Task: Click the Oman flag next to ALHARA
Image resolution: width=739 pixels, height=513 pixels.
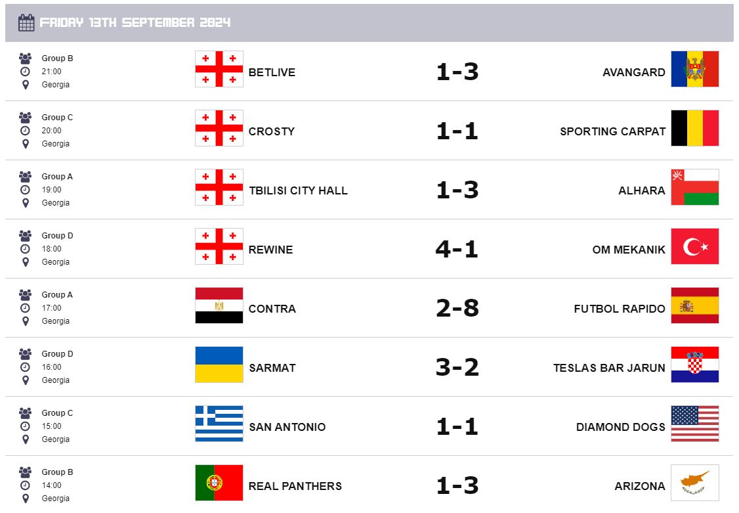Action: [694, 187]
